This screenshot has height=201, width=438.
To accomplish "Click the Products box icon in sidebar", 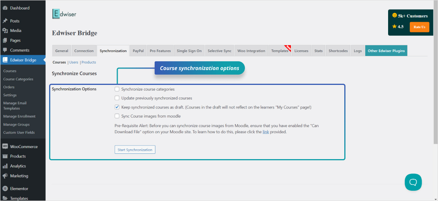I will coord(5,156).
